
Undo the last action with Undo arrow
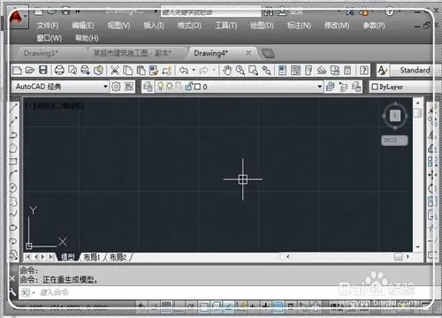[x=184, y=71]
